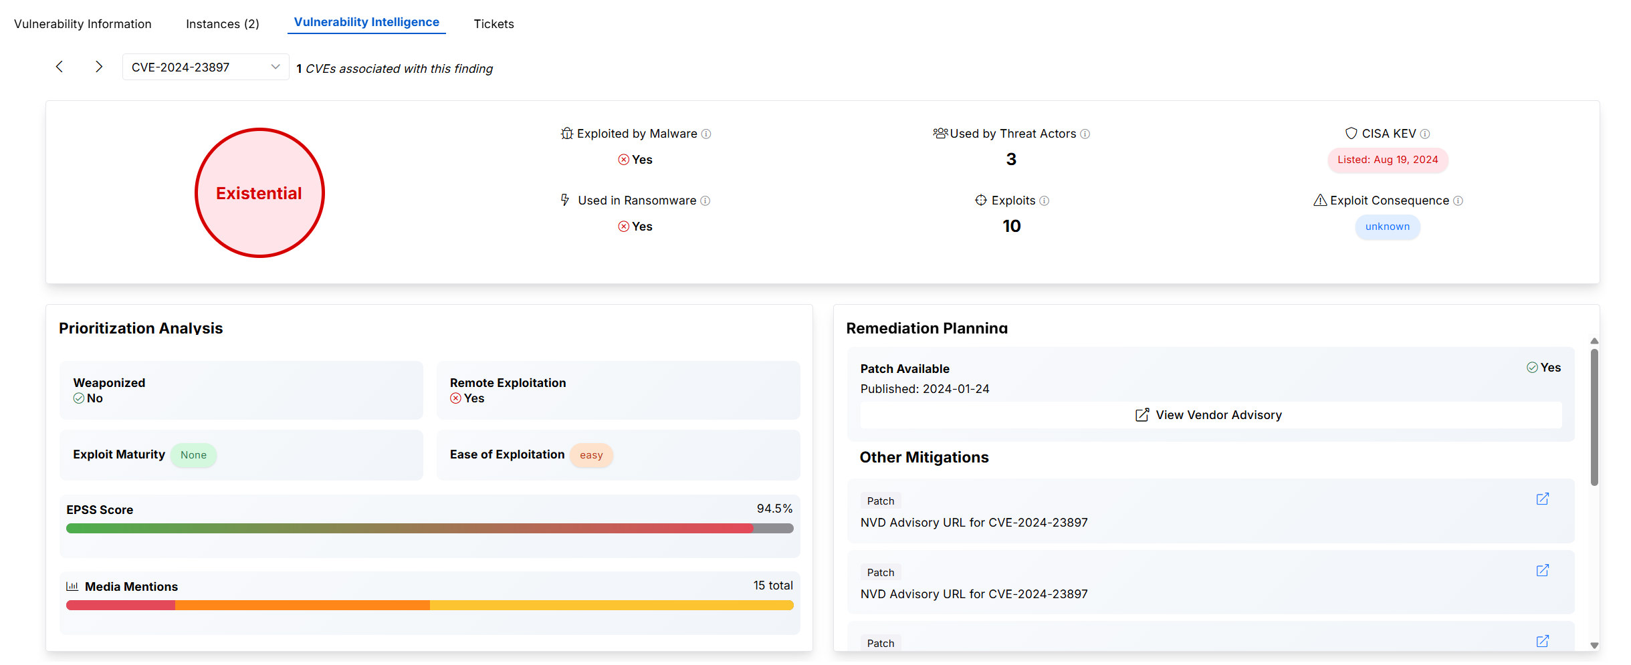The height and width of the screenshot is (665, 1631).
Task: Open the Vulnerability Information tab
Action: [83, 24]
